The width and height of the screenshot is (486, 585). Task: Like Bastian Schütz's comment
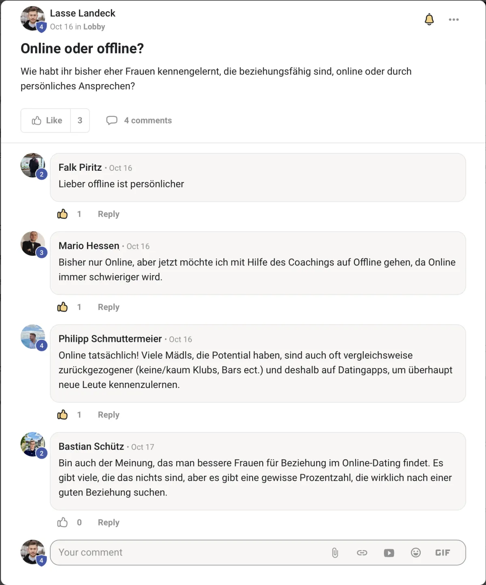[x=62, y=522]
